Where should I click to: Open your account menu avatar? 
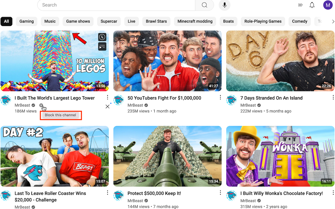pyautogui.click(x=328, y=5)
